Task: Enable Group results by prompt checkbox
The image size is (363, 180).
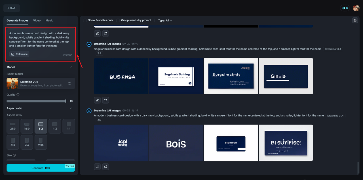Action: (x=118, y=20)
